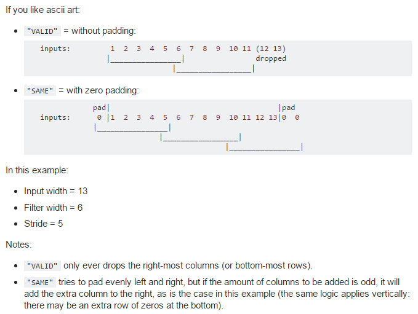Click "inputs:" label in the VALID code block
The image size is (418, 314).
55,49
